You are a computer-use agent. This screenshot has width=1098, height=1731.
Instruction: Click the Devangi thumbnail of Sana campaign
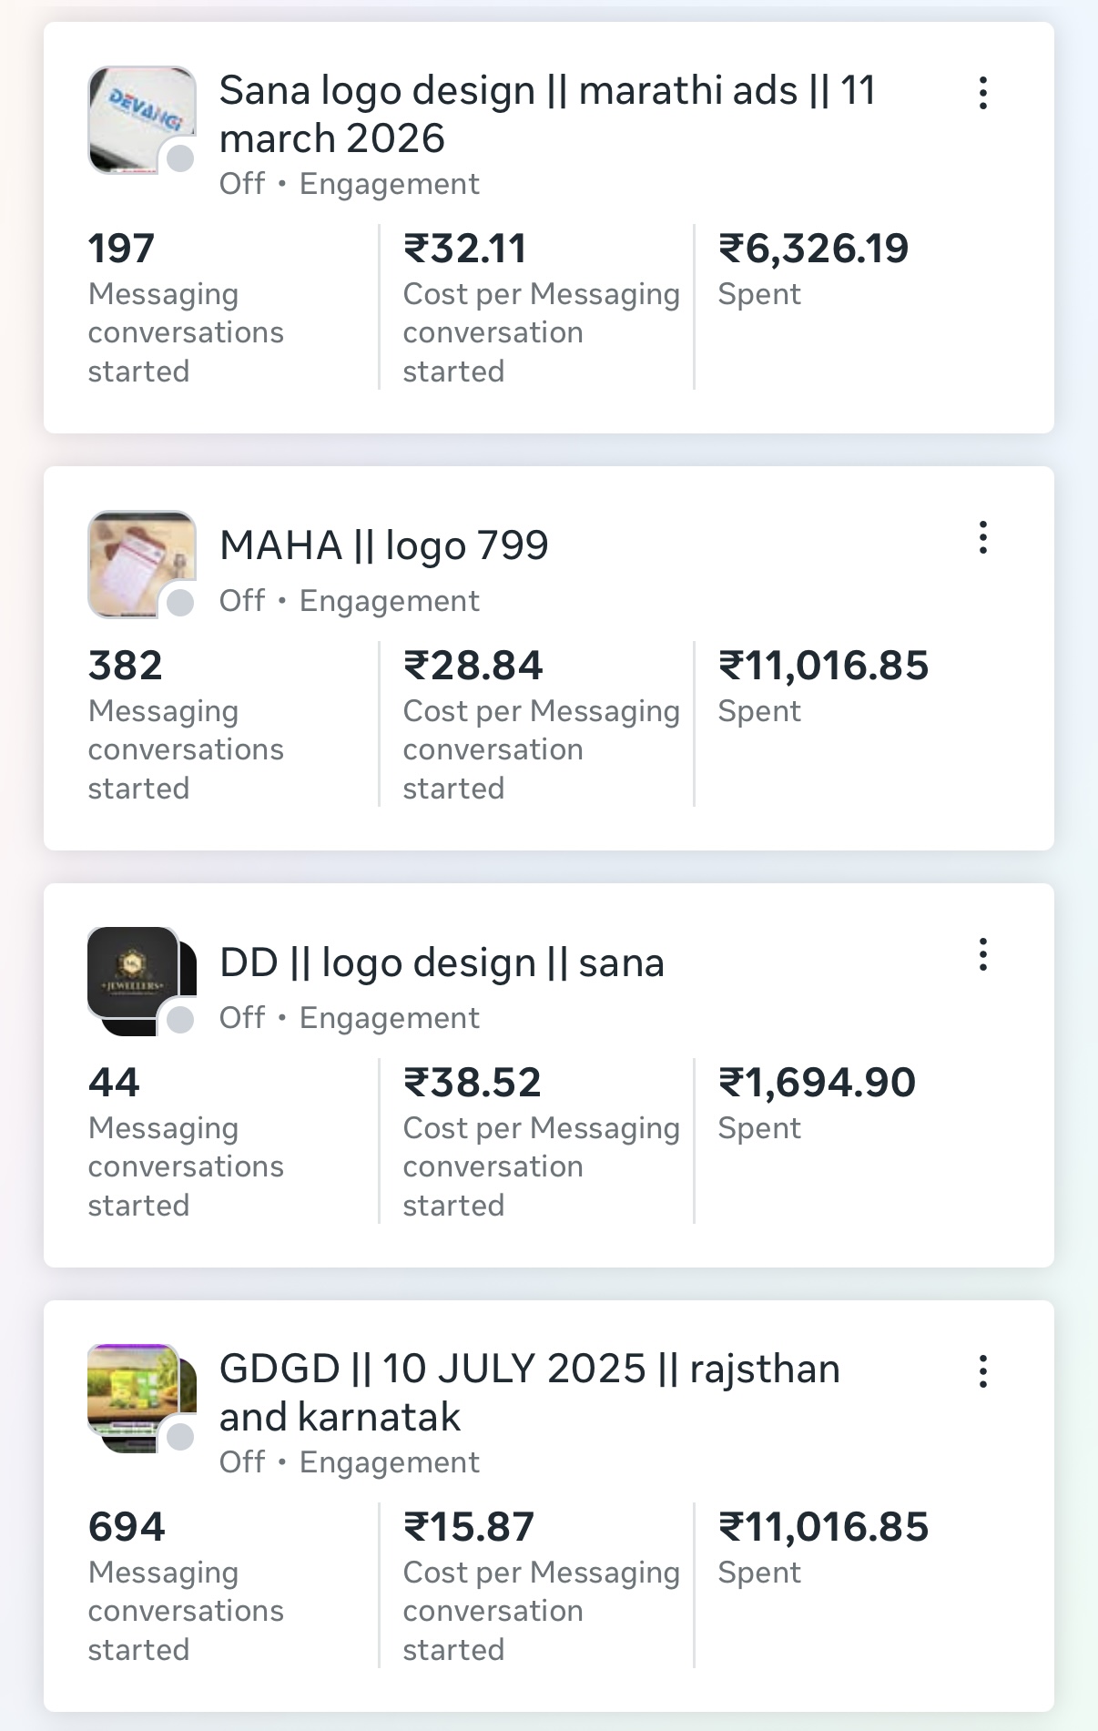137,114
